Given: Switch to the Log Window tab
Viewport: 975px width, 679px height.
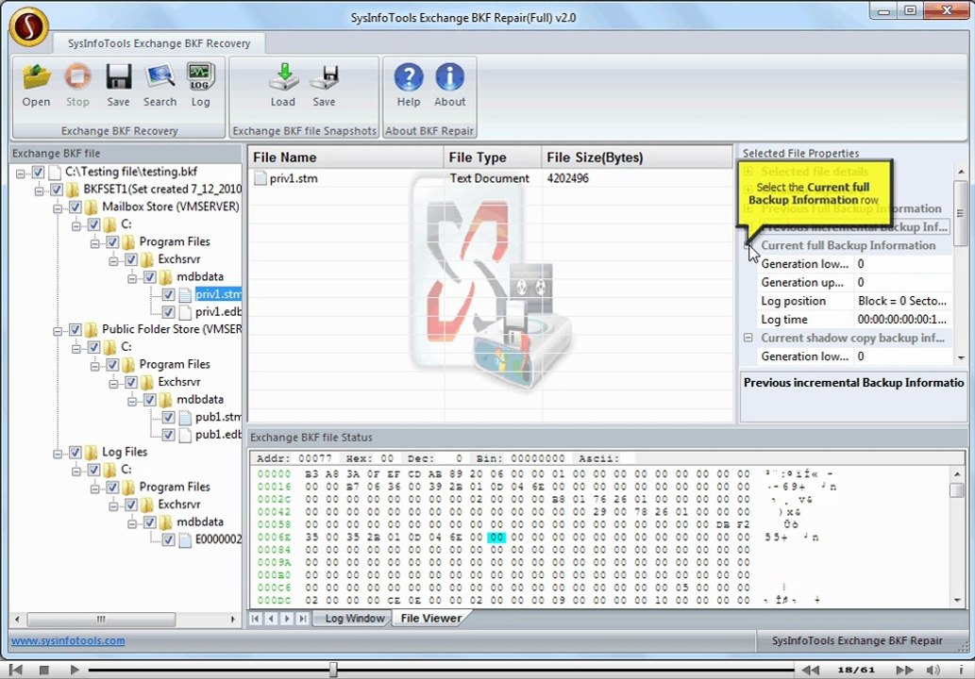Looking at the screenshot, I should click(x=355, y=618).
